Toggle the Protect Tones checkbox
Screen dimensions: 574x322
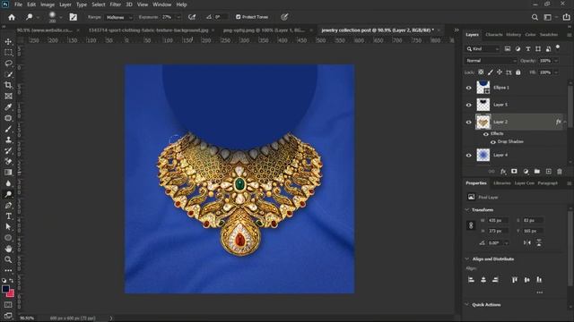[239, 17]
